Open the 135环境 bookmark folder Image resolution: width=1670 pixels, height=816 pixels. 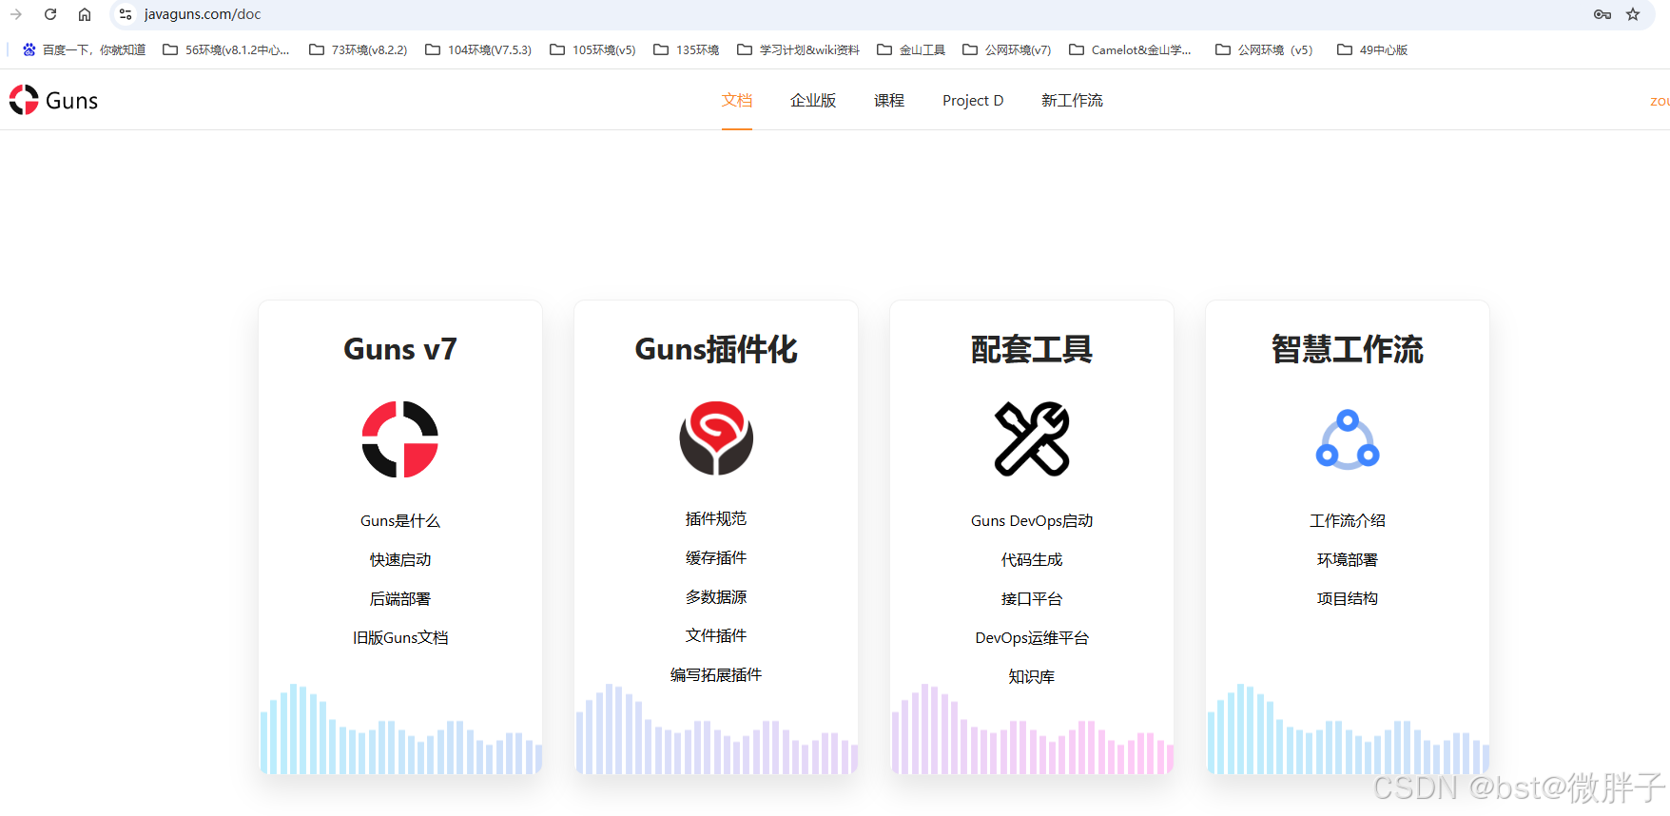click(x=686, y=49)
